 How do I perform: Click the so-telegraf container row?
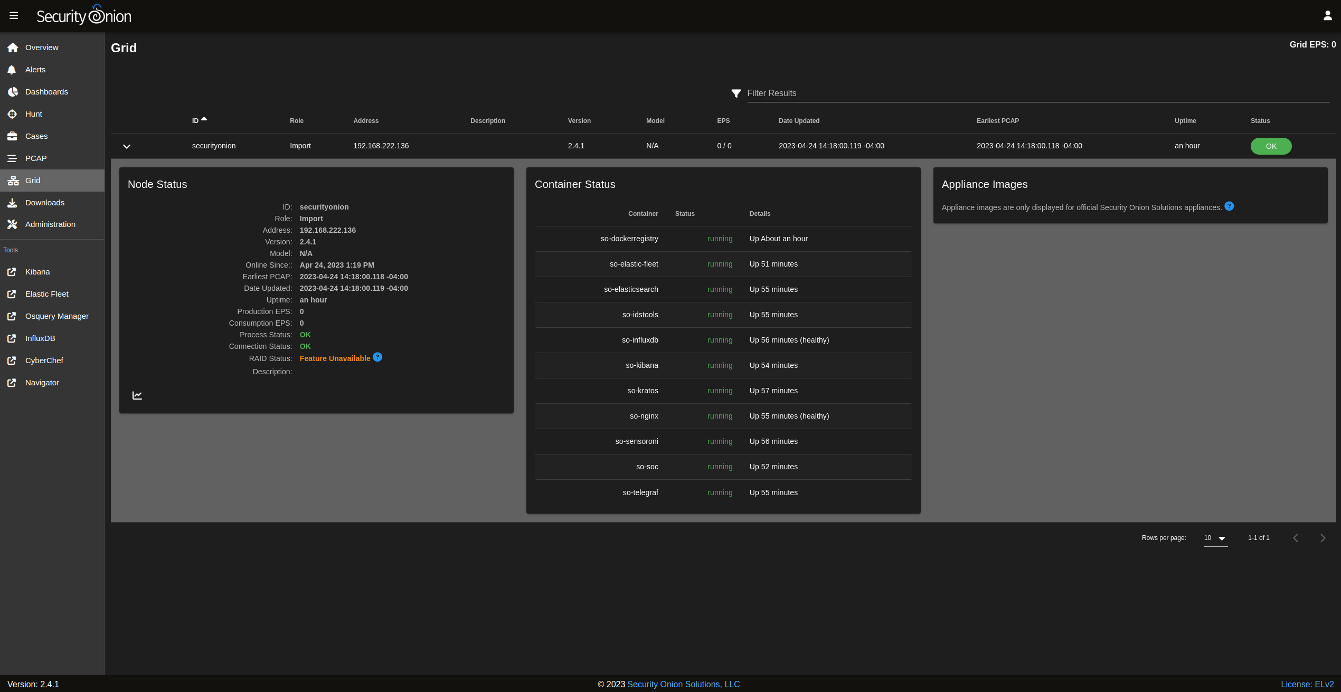(723, 492)
